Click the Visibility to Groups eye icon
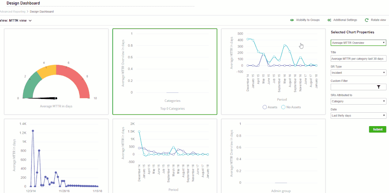The image size is (389, 193). pyautogui.click(x=292, y=20)
